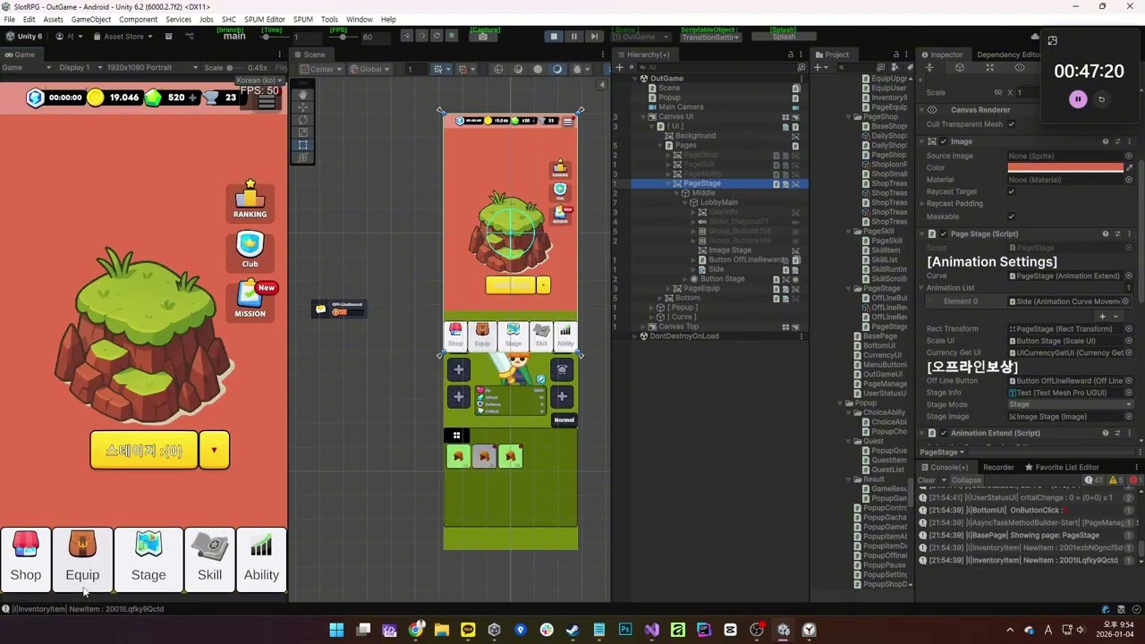The image size is (1145, 644).
Task: Open the 1920x1080 Portrait resolution dropdown
Action: (x=151, y=67)
